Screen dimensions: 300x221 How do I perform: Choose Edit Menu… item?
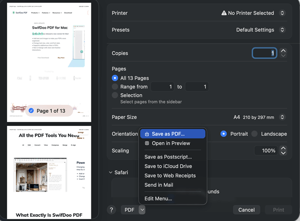point(173,198)
